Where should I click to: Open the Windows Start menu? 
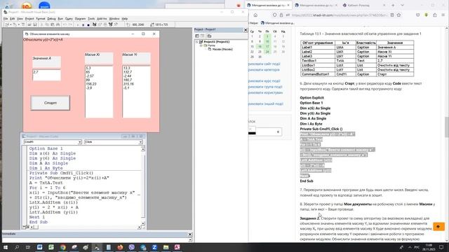(5, 247)
